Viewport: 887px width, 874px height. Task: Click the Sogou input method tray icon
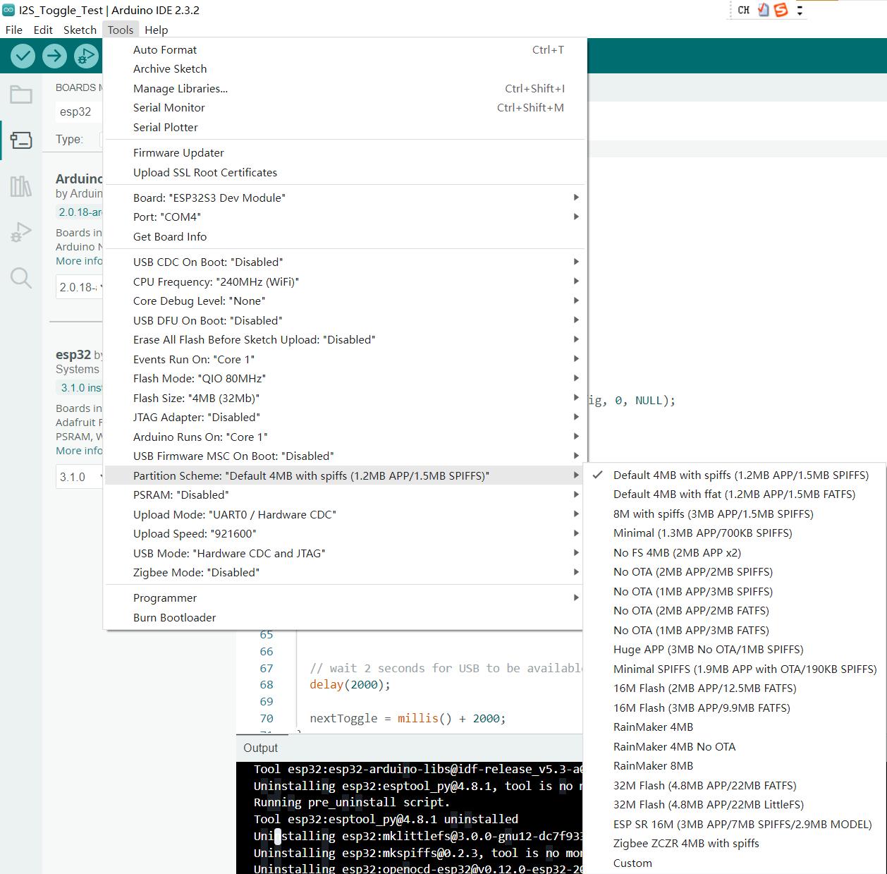[x=781, y=10]
